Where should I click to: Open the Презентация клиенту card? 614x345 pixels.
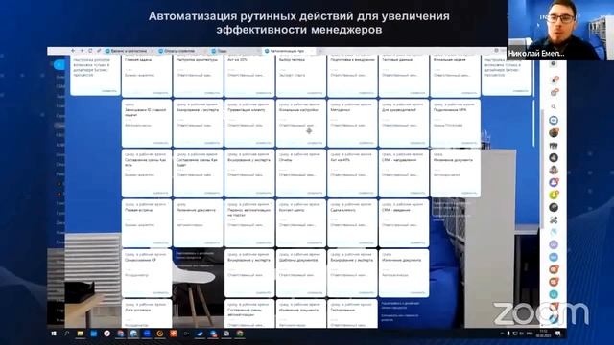pos(249,123)
